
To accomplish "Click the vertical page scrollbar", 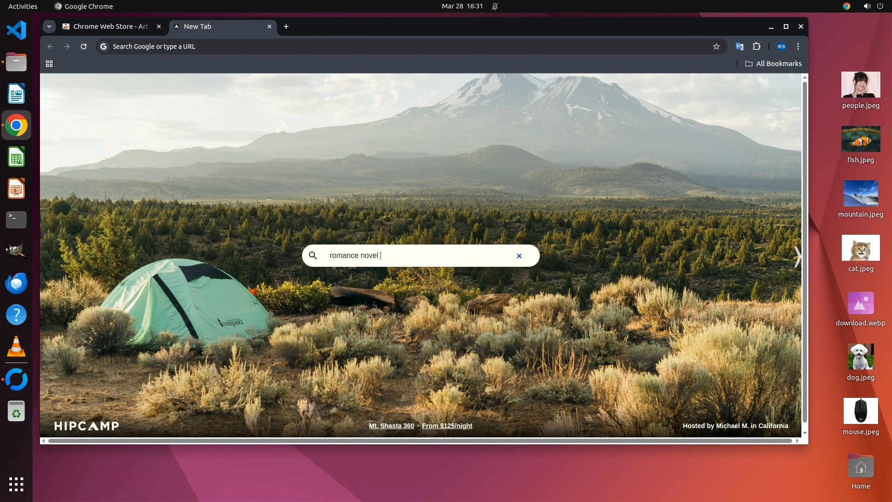I will pos(805,251).
